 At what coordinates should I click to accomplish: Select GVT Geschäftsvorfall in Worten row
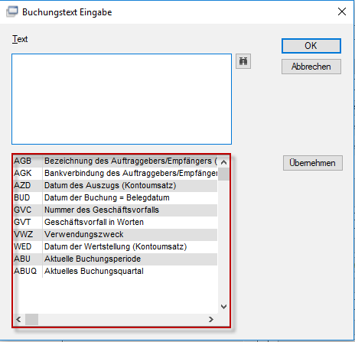click(x=116, y=223)
